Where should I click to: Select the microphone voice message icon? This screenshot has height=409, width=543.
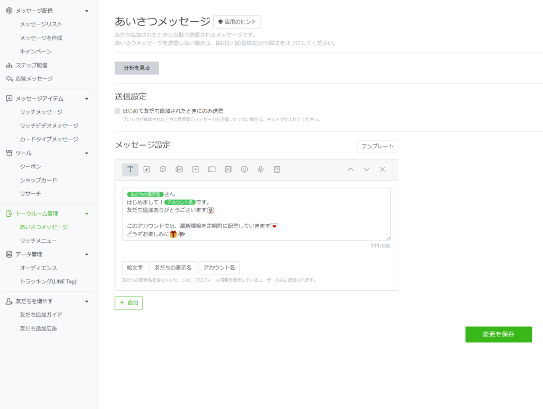(x=260, y=170)
